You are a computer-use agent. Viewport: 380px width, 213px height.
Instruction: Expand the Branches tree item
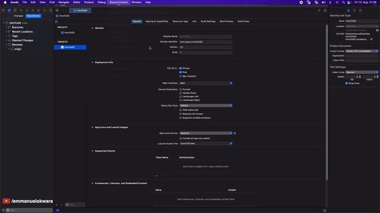(7, 27)
